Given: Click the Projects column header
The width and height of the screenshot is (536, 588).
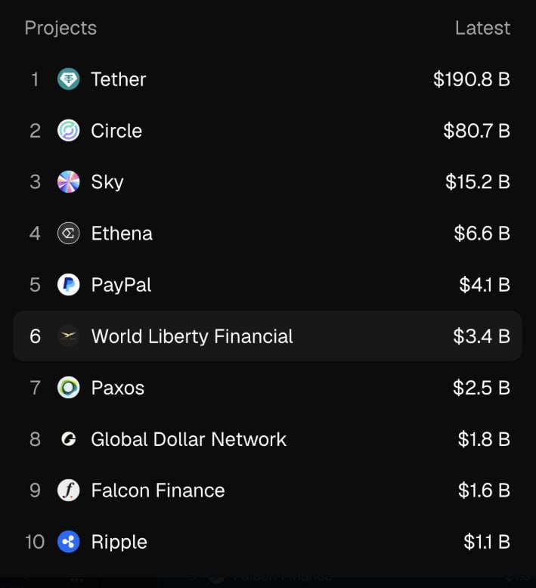Looking at the screenshot, I should [60, 28].
